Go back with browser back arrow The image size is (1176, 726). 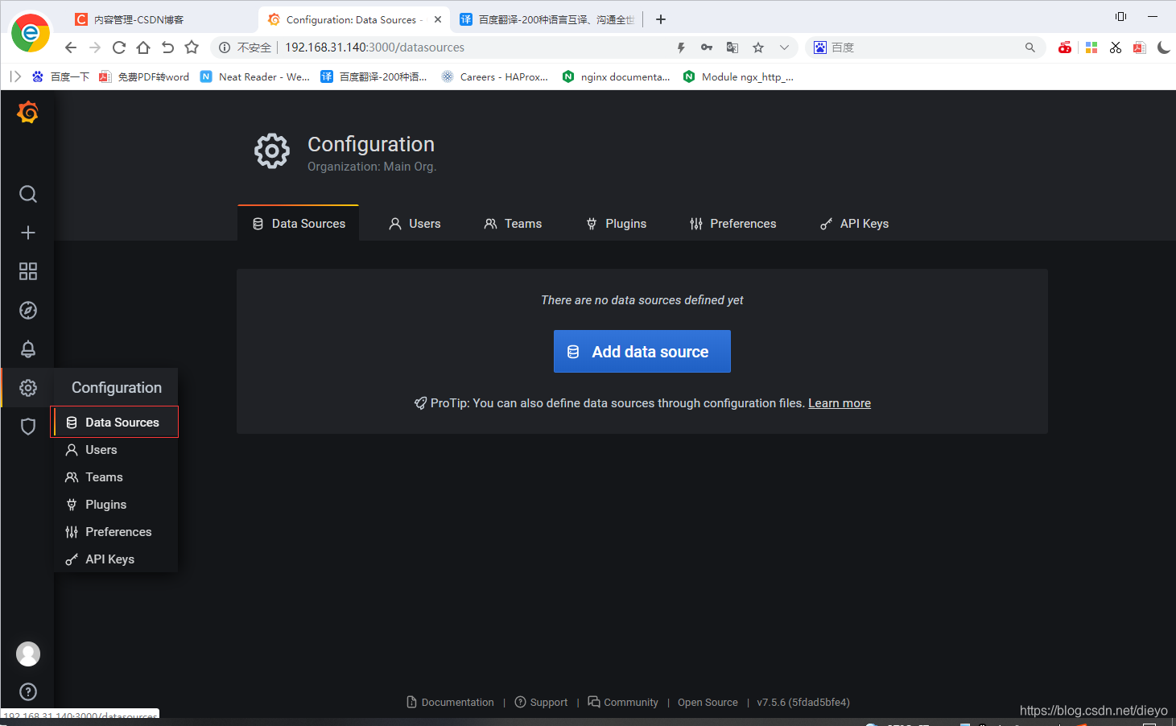(x=71, y=47)
